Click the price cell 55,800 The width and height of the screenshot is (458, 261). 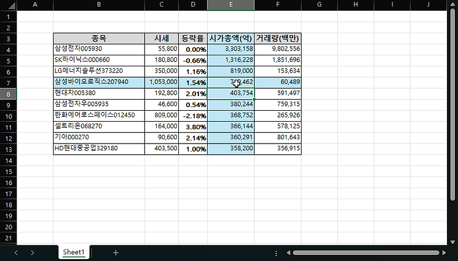pos(162,49)
